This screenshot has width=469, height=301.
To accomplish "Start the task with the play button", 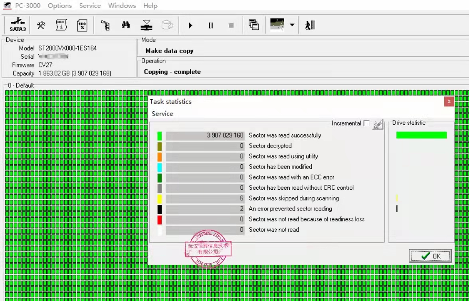I will pyautogui.click(x=190, y=26).
